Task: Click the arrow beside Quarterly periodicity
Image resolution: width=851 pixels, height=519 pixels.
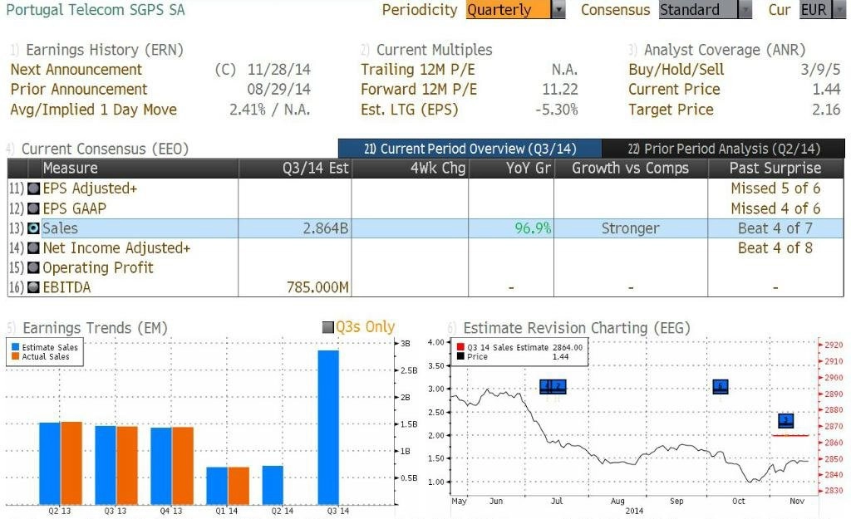Action: tap(558, 10)
